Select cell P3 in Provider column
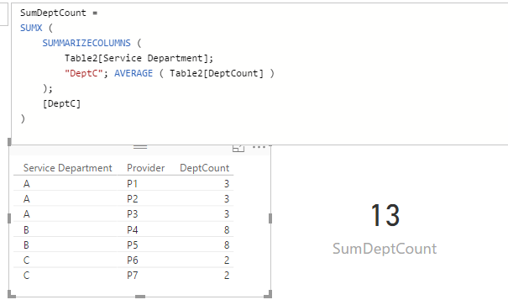Viewport: 508px width, 305px height. coord(132,214)
